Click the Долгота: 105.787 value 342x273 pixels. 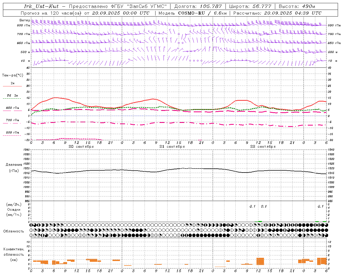coord(198,6)
